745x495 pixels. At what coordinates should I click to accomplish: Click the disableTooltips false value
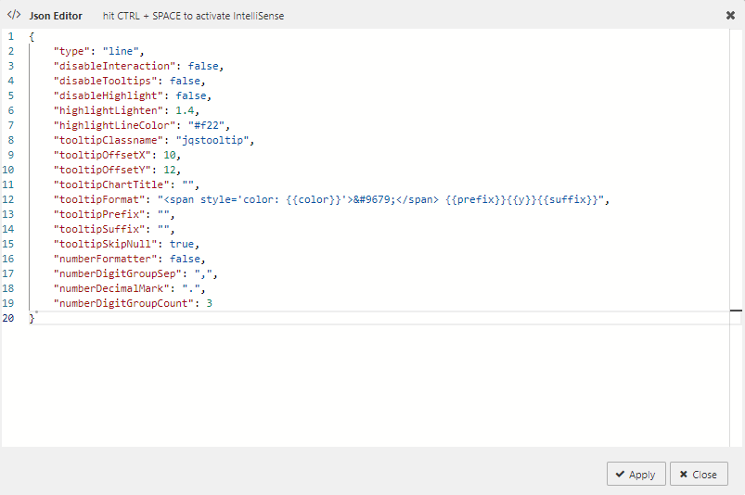(x=186, y=82)
